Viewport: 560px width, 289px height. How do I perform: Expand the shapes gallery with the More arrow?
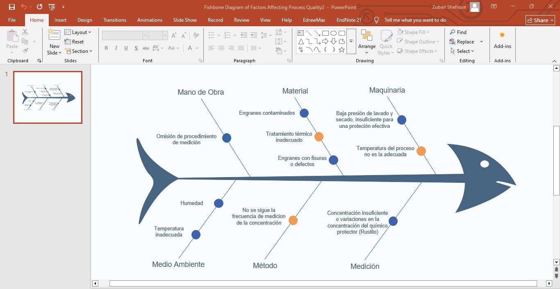351,41
